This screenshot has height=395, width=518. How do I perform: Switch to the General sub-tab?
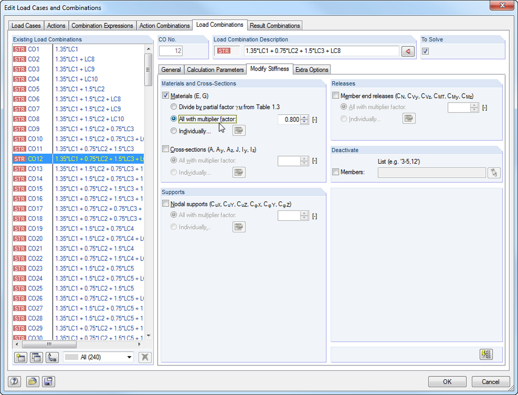pyautogui.click(x=171, y=70)
